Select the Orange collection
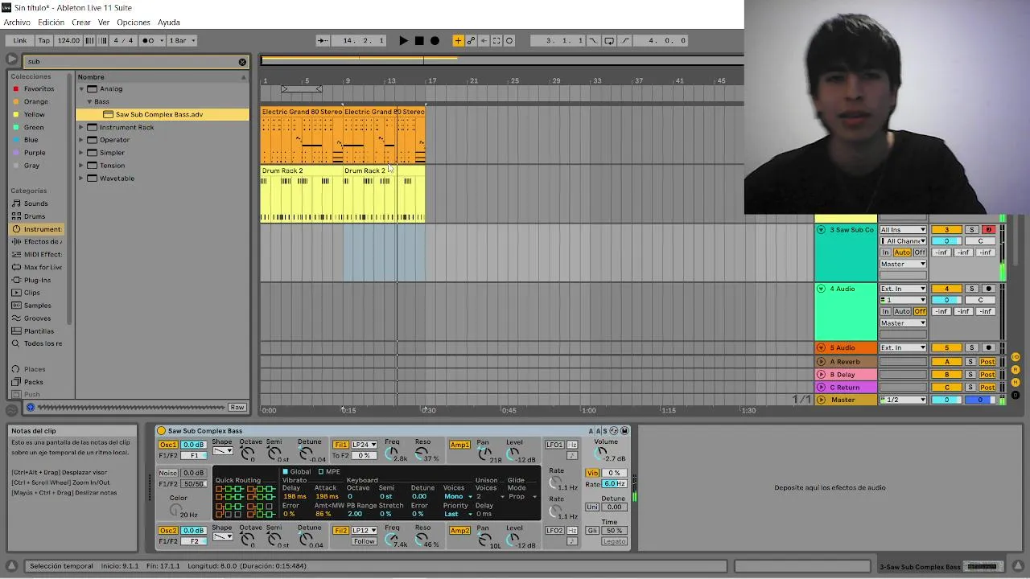Image resolution: width=1030 pixels, height=579 pixels. (36, 101)
